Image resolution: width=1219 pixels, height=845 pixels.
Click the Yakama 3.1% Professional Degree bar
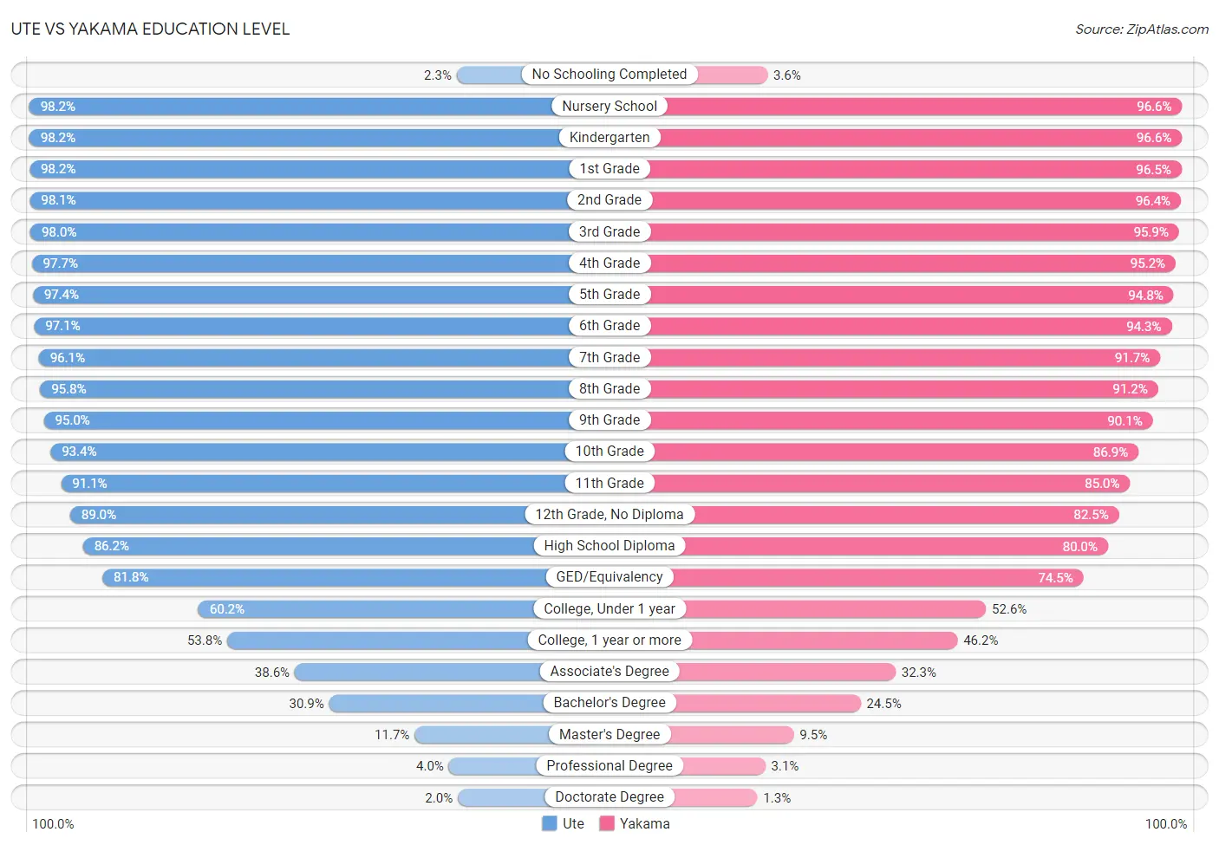pyautogui.click(x=688, y=766)
